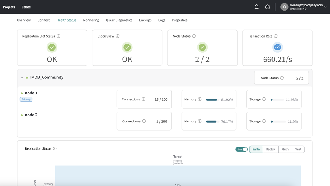The width and height of the screenshot is (330, 186).
Task: Click the node 1 Connections card
Action: coord(144,99)
